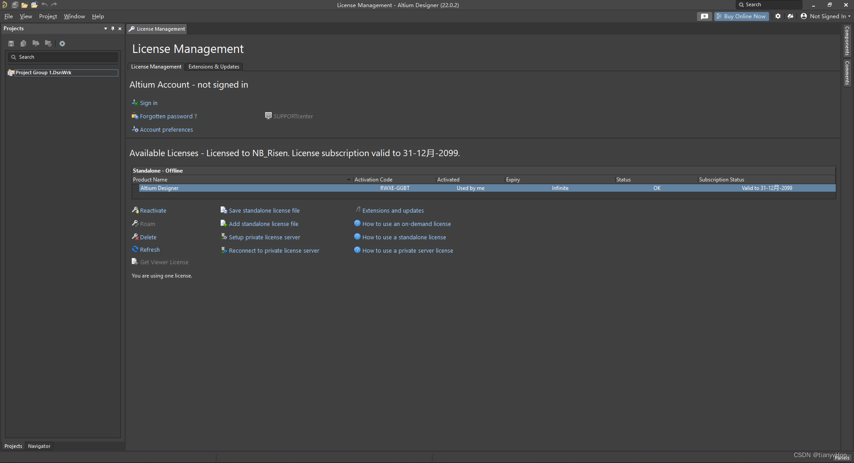Click the Open Project icon in the title bar

[34, 5]
